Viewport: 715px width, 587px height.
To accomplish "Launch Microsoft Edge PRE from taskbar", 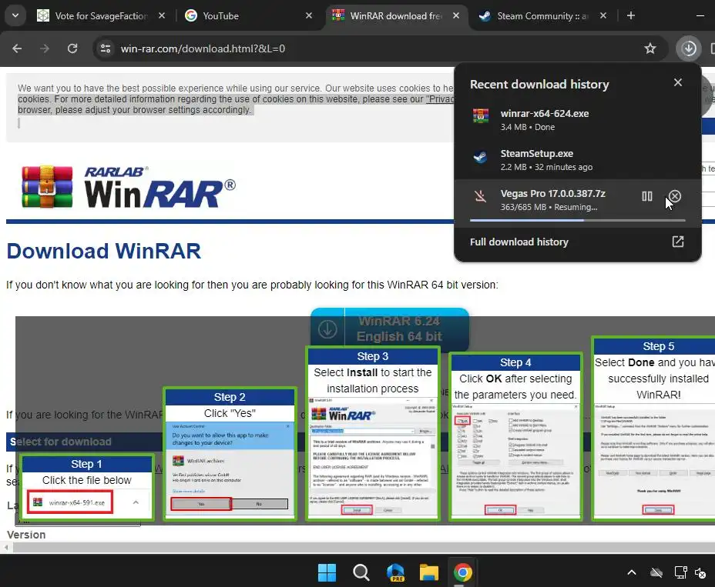I will [395, 572].
